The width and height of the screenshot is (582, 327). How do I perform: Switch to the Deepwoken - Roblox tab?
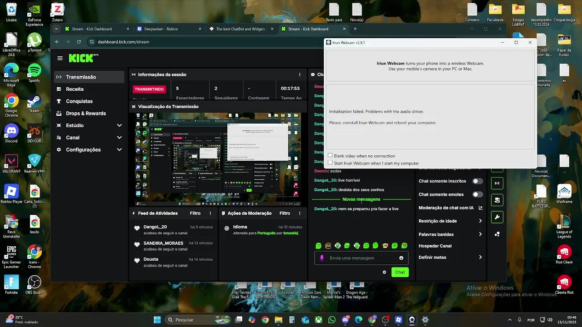(x=170, y=29)
